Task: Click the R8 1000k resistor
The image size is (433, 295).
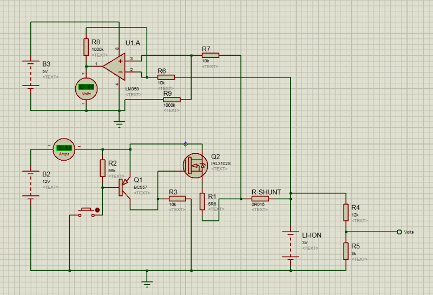Action: pyautogui.click(x=86, y=47)
